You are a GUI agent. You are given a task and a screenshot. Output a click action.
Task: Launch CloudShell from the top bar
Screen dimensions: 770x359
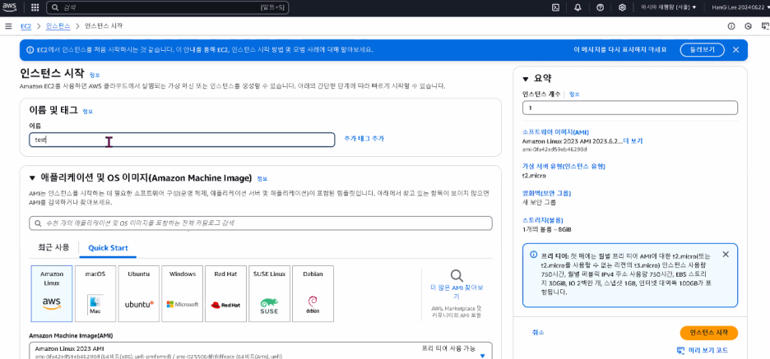556,7
